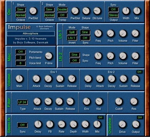This screenshot has height=137, width=150.
Task: Click the Main volume knob
Action: 19,79
